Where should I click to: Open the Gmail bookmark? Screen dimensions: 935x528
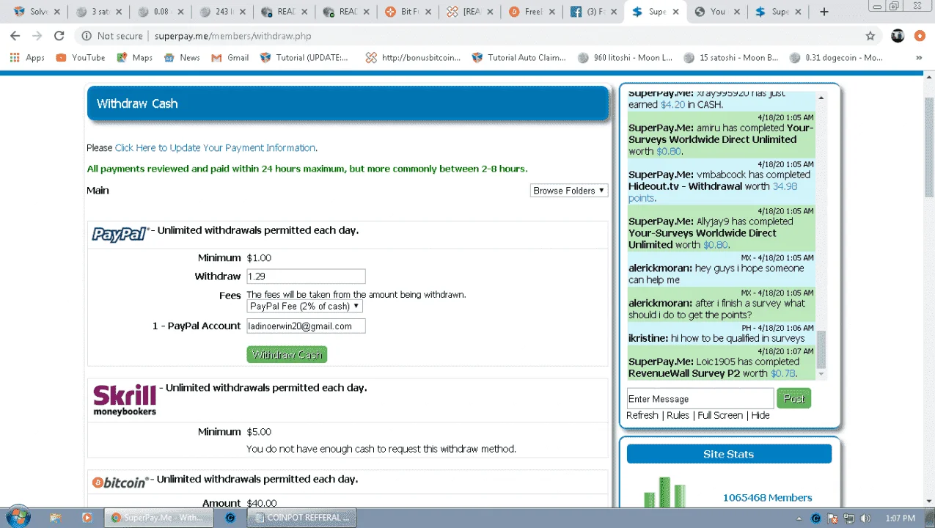[x=230, y=57]
